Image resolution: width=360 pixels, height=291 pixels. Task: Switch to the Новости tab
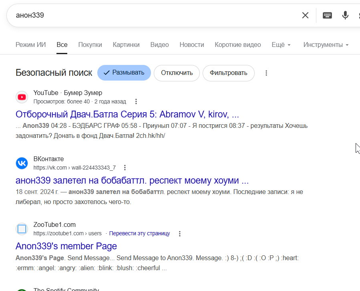coord(192,44)
